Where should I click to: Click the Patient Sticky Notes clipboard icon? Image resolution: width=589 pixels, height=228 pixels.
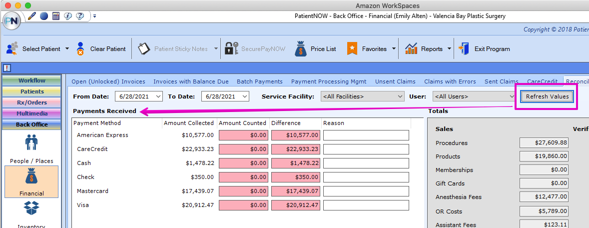(144, 48)
